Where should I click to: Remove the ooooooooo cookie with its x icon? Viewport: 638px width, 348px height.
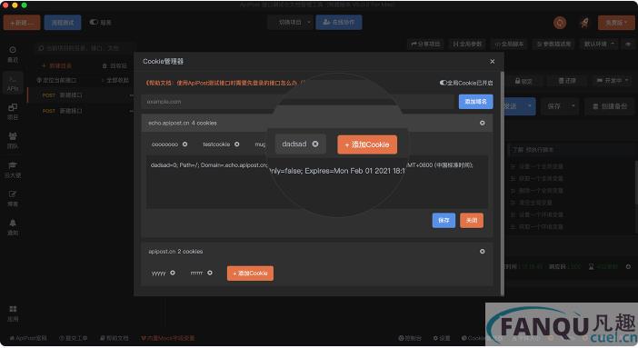(x=184, y=144)
